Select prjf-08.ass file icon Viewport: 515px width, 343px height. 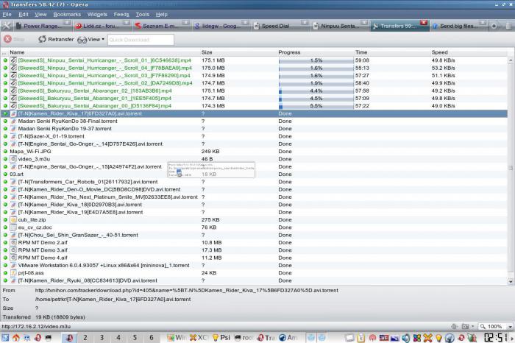[13, 273]
